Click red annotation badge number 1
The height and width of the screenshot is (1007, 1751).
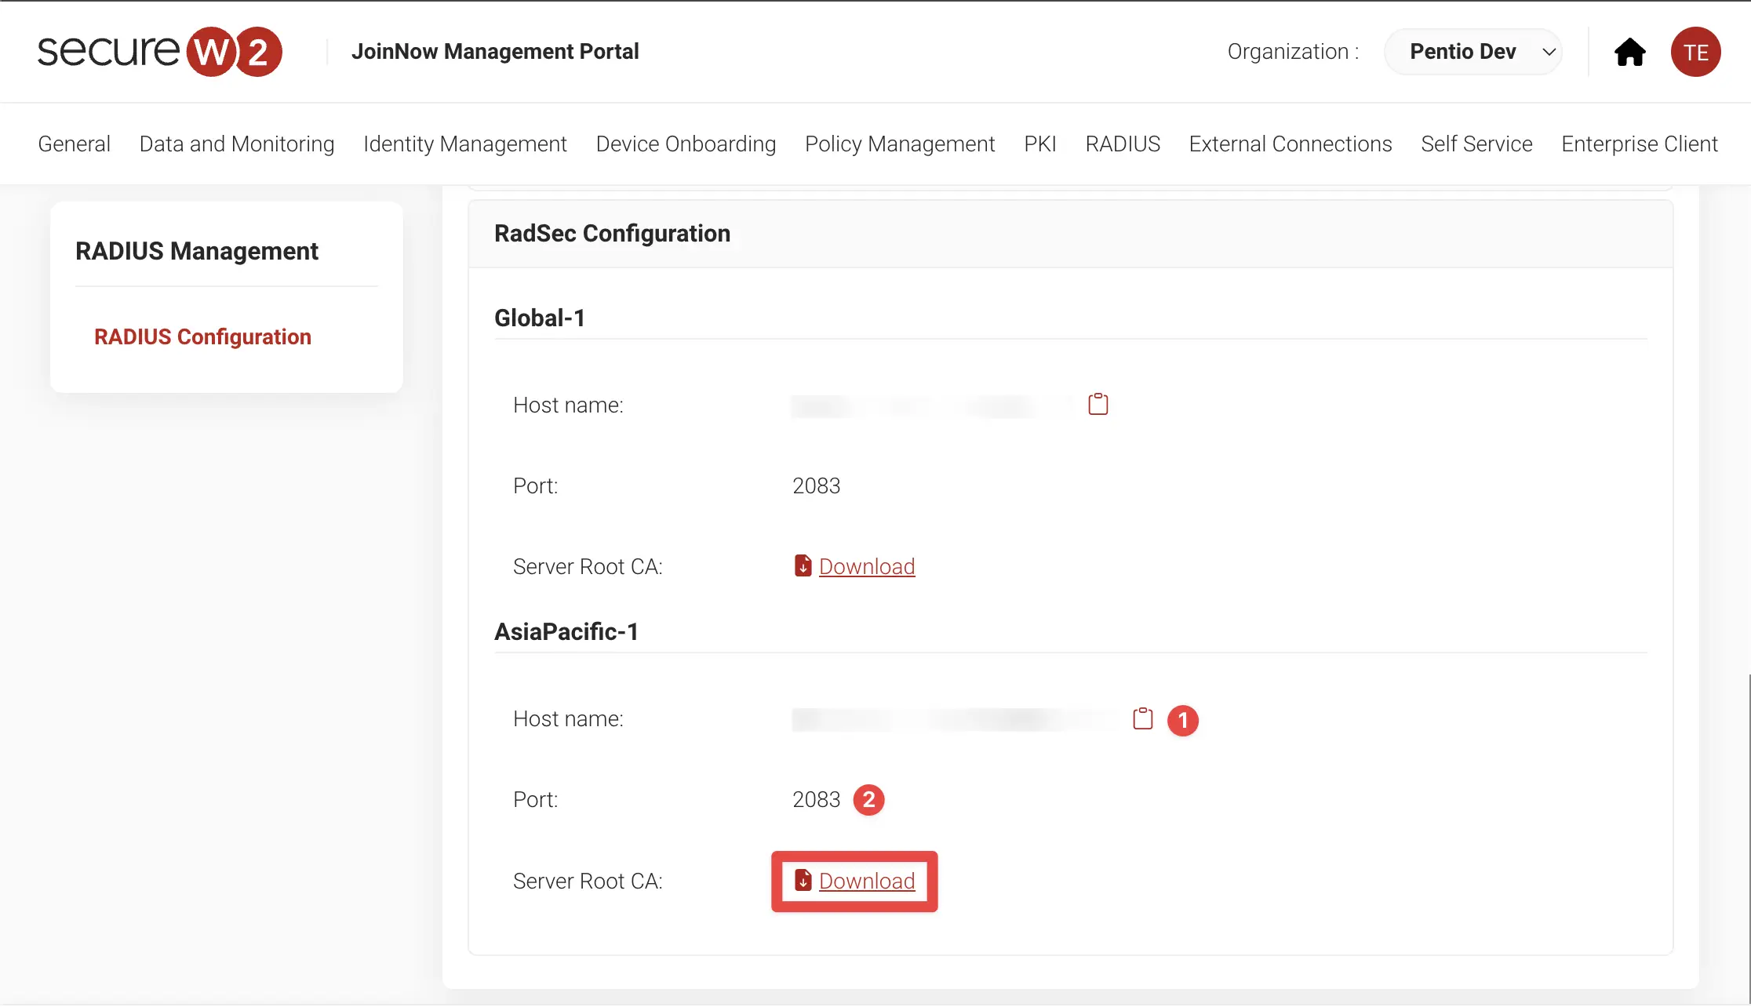coord(1182,720)
